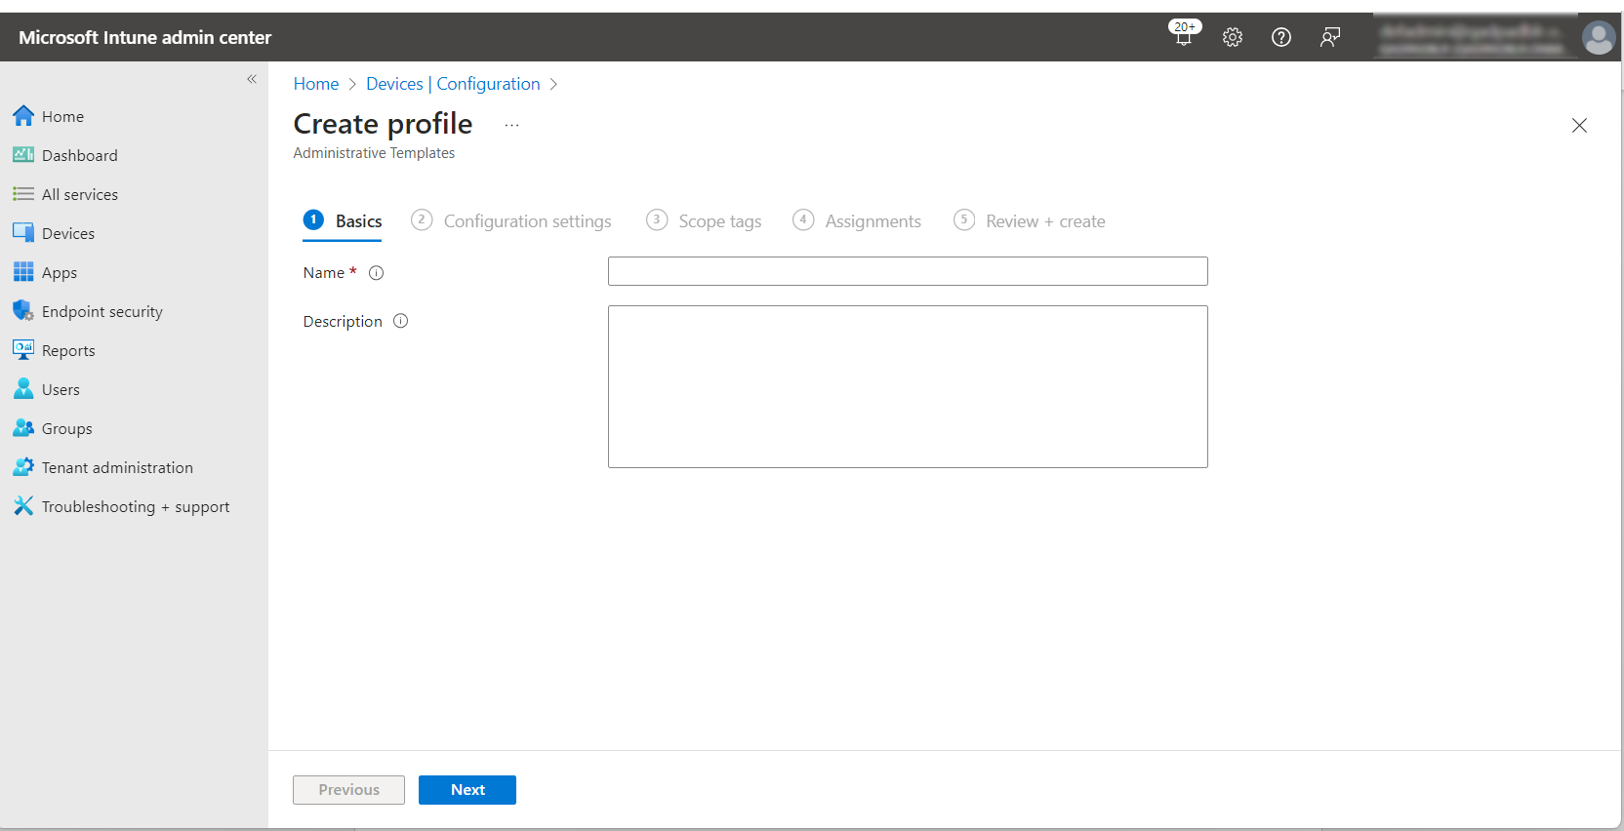
Task: Switch to the Assignments step tab
Action: [x=872, y=221]
